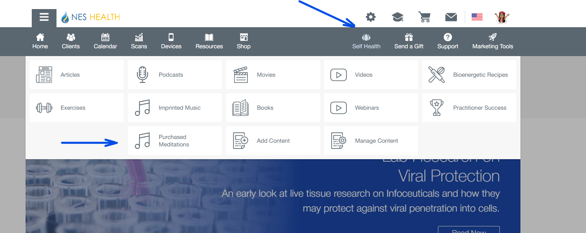Viewport: 586px width, 233px height.
Task: Open the Podcasts resource tile
Action: click(174, 75)
